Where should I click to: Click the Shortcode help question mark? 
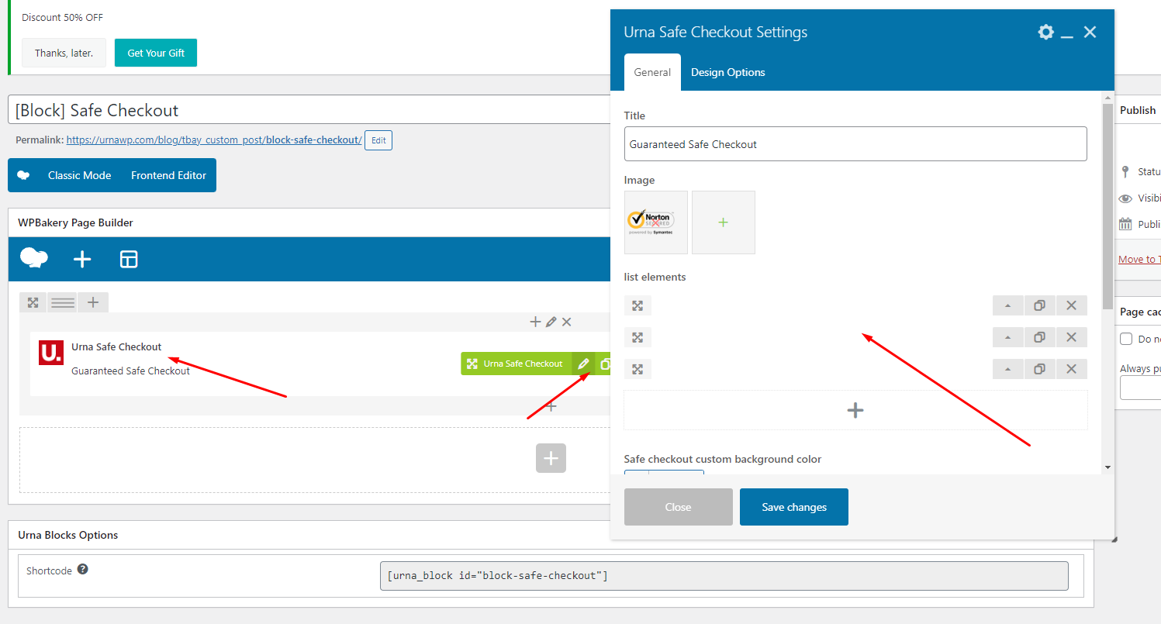point(83,569)
